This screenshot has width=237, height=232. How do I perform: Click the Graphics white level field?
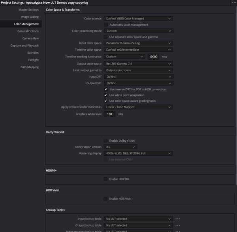coord(110,114)
